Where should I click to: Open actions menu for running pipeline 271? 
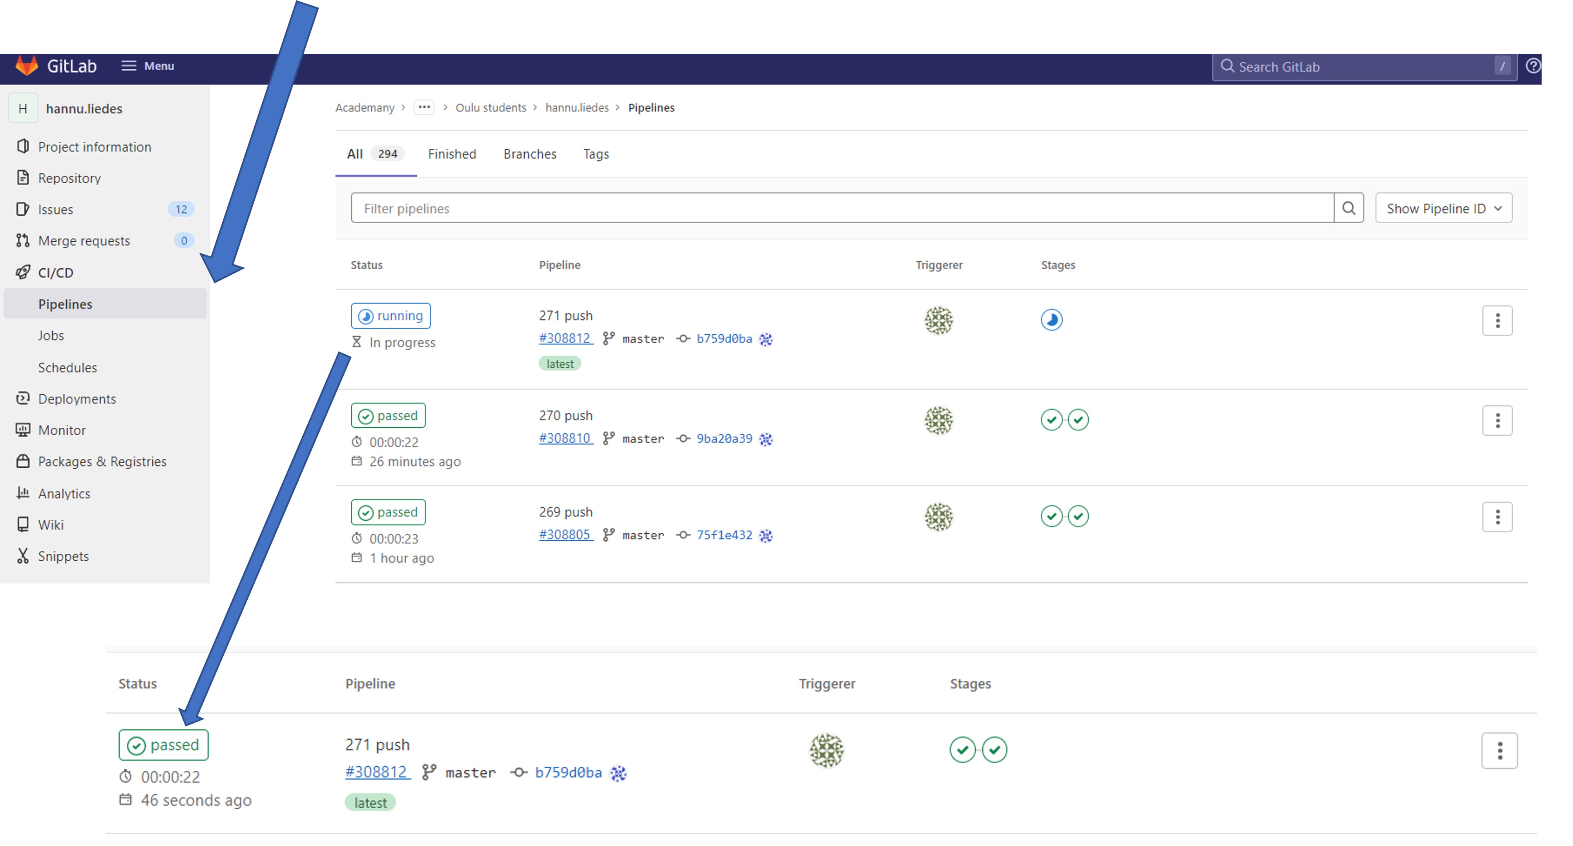[x=1497, y=321]
